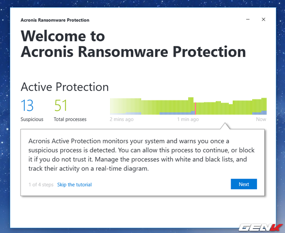The height and width of the screenshot is (233, 285).
Task: Click the Next button in tutorial
Action: [x=244, y=184]
